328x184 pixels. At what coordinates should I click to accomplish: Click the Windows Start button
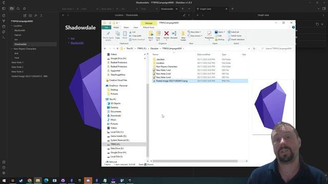tap(4, 180)
